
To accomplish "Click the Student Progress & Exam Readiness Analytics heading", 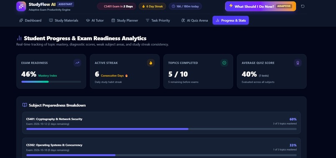I will [85, 39].
